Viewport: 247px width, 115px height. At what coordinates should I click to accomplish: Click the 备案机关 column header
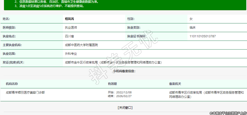tap(175, 84)
